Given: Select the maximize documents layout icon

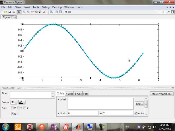Looking at the screenshot, I should pos(173,12).
